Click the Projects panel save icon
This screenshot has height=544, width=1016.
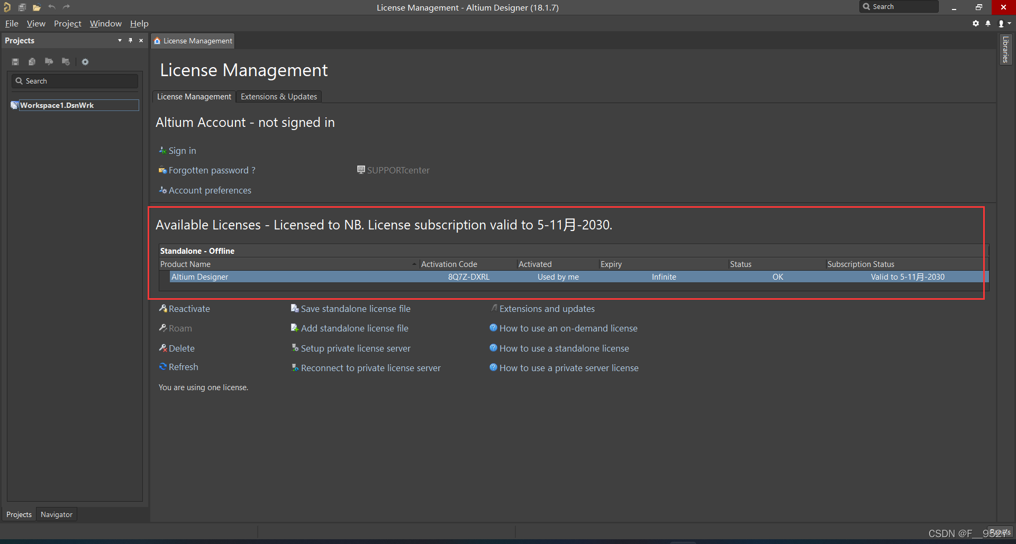point(15,62)
